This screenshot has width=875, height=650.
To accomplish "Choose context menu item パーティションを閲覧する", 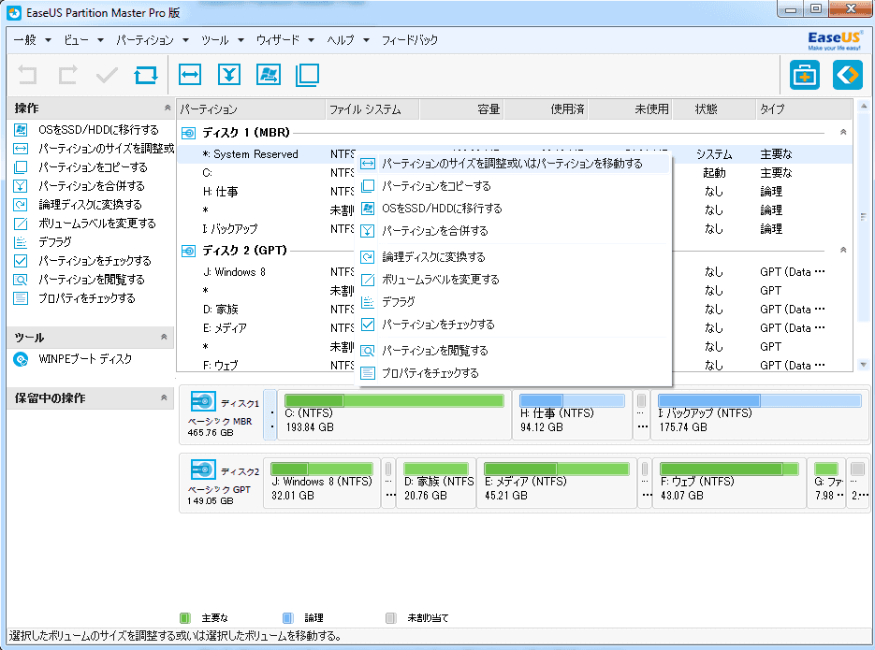I will point(513,351).
